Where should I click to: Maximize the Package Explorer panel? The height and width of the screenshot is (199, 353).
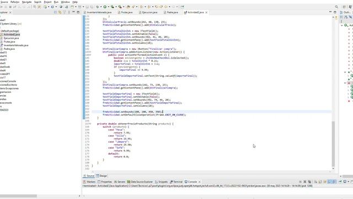pyautogui.click(x=78, y=12)
